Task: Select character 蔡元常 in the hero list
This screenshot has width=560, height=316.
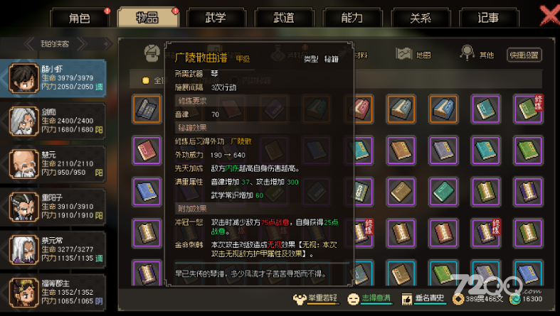Action: (53, 249)
